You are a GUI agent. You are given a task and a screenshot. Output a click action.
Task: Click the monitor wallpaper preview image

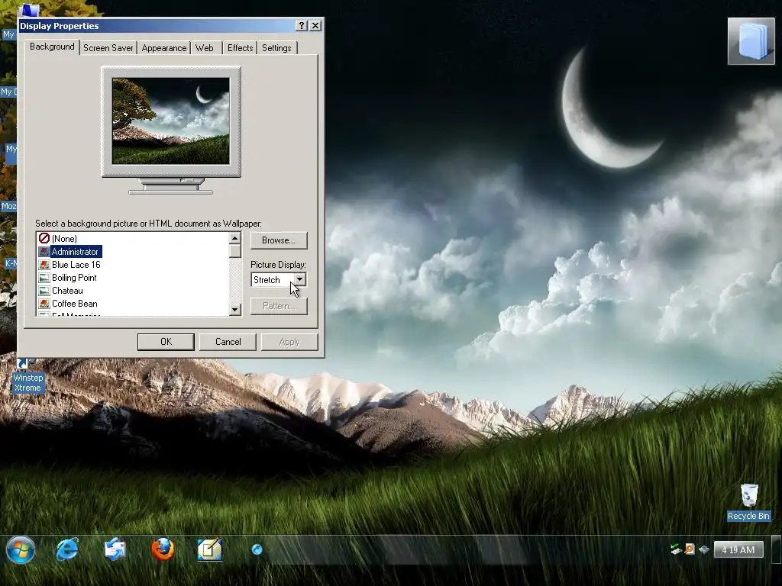[171, 121]
